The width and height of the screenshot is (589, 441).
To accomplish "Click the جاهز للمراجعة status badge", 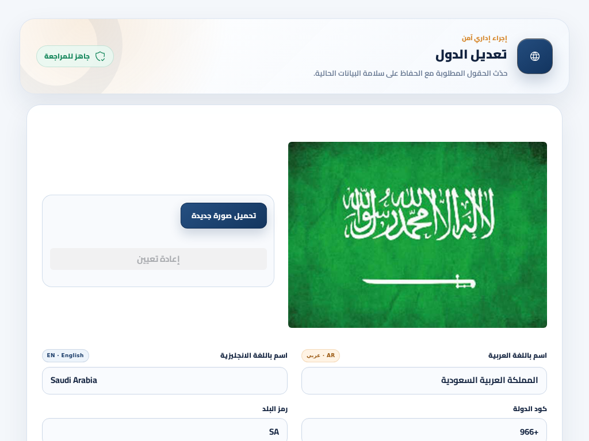I will point(75,56).
